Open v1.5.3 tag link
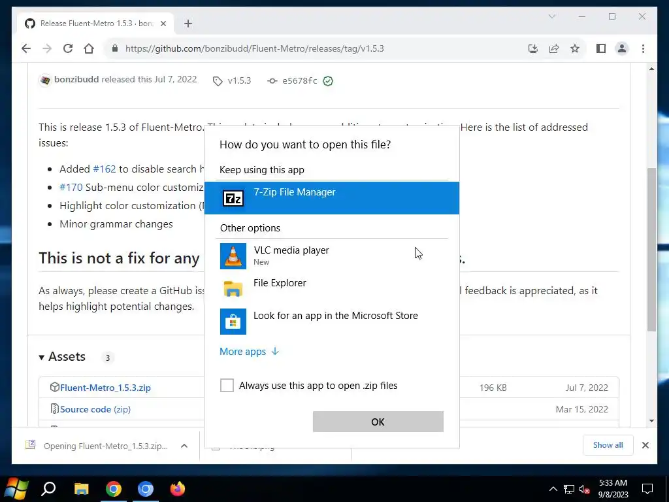Image resolution: width=669 pixels, height=502 pixels. (x=232, y=80)
